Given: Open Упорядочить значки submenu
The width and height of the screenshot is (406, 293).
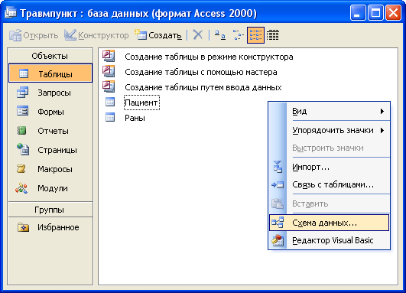Looking at the screenshot, I should point(329,130).
